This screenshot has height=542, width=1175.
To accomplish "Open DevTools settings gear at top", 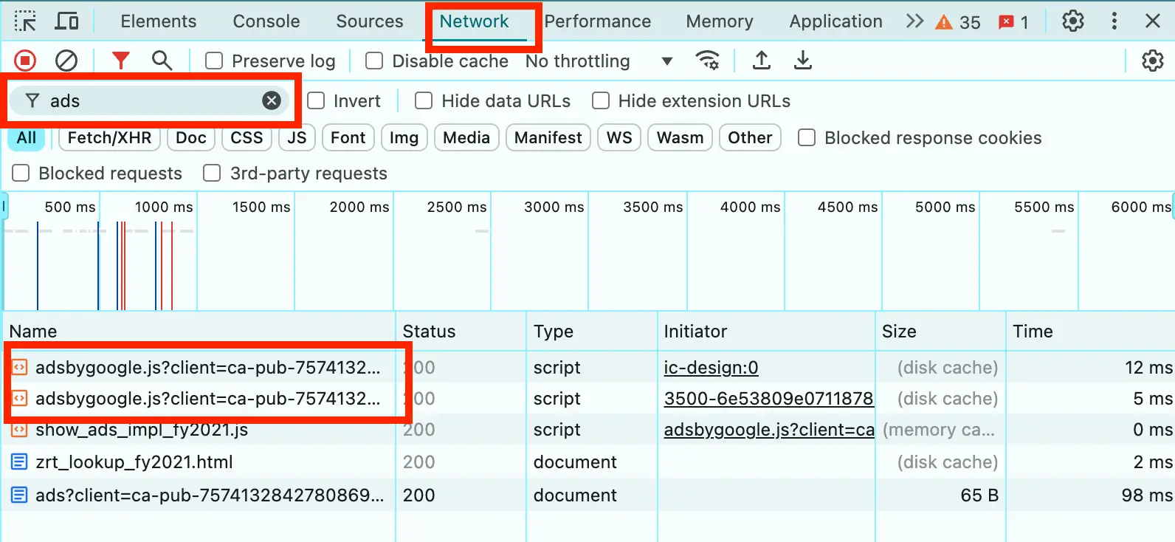I will pos(1073,21).
